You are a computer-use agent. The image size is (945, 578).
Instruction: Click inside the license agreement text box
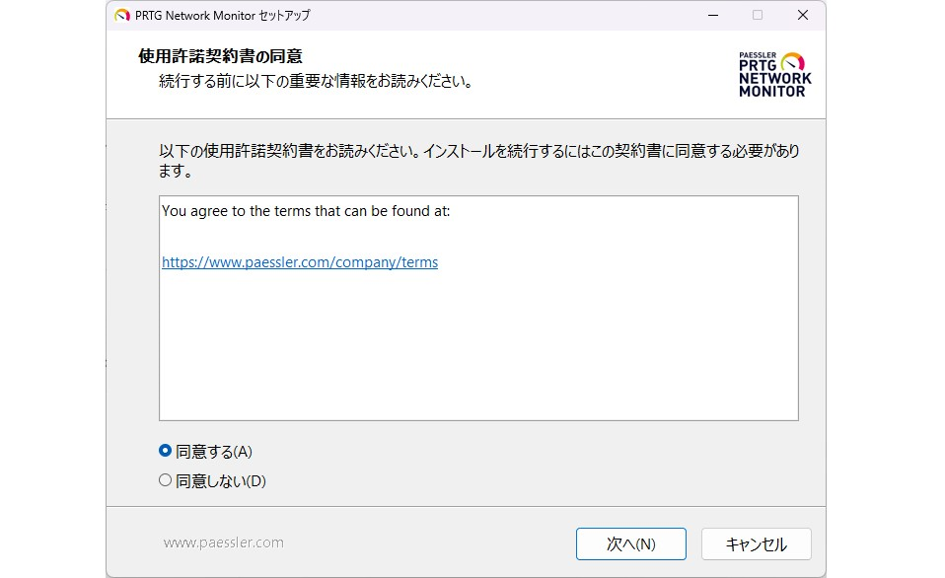click(x=478, y=308)
